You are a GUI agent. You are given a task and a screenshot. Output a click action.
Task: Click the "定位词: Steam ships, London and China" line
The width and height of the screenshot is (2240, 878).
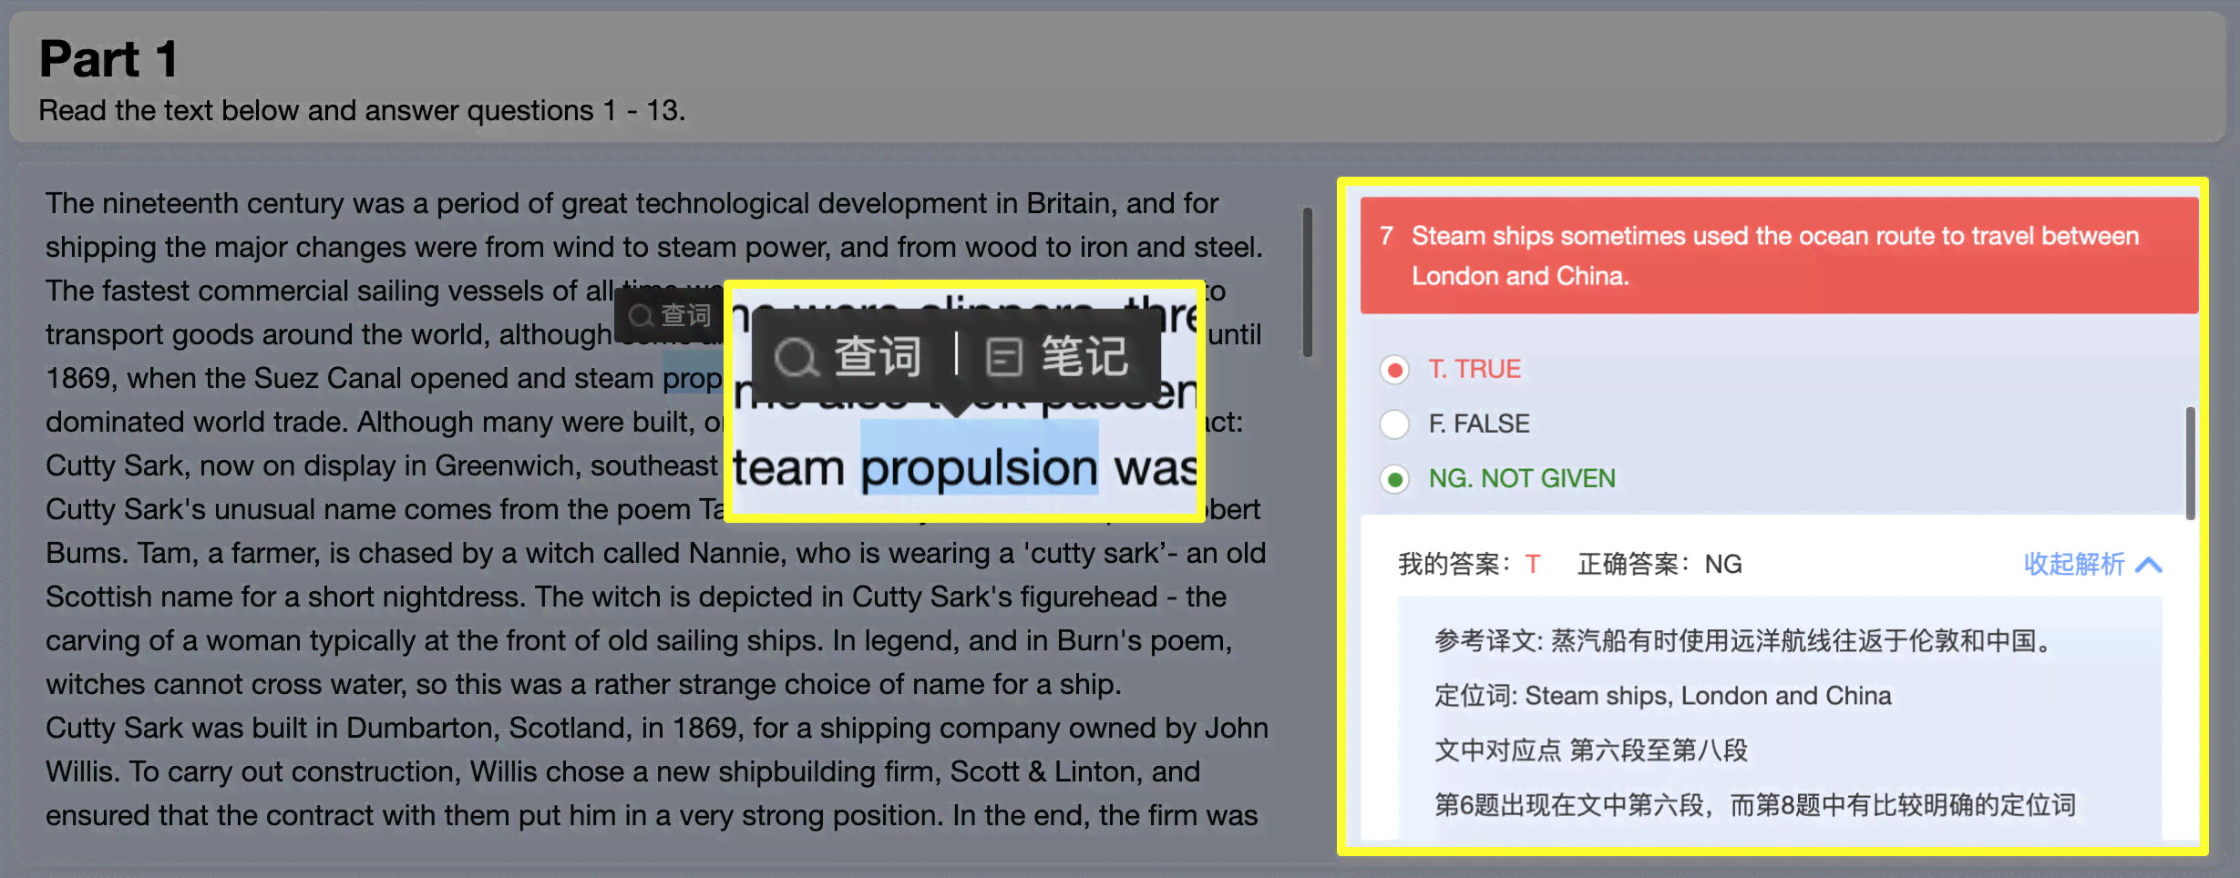tap(1663, 696)
